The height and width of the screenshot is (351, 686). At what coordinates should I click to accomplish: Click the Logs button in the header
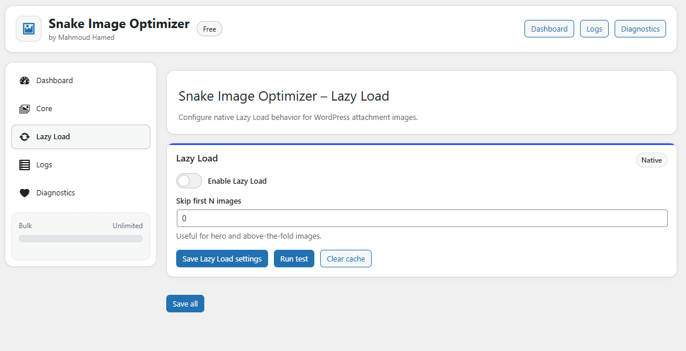coord(594,29)
